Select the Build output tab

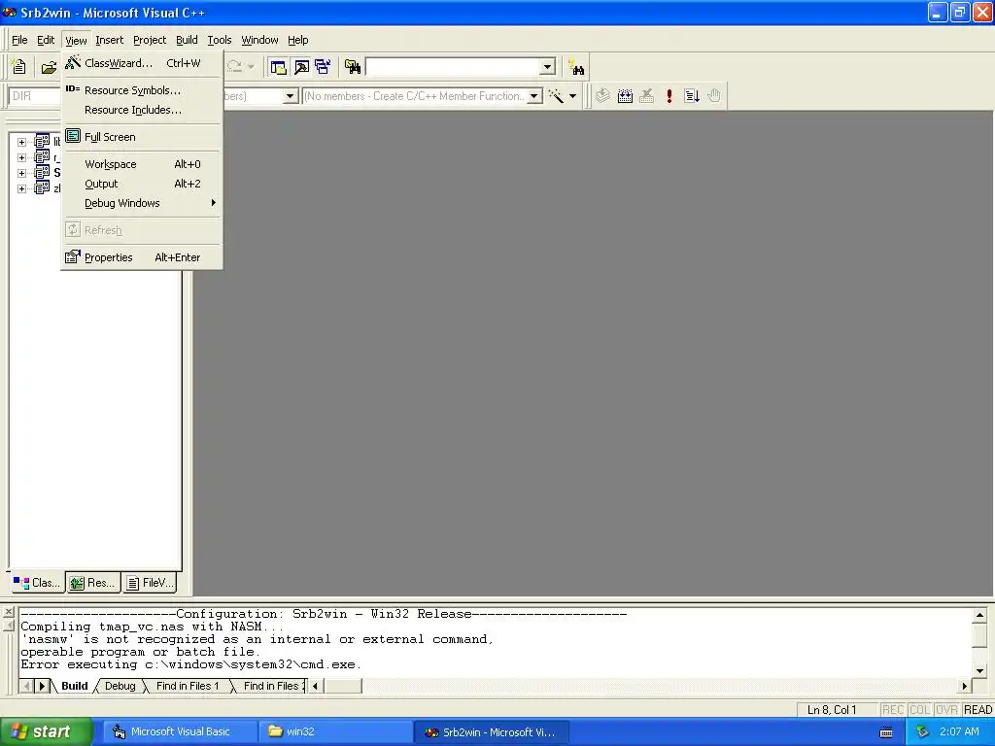point(74,686)
